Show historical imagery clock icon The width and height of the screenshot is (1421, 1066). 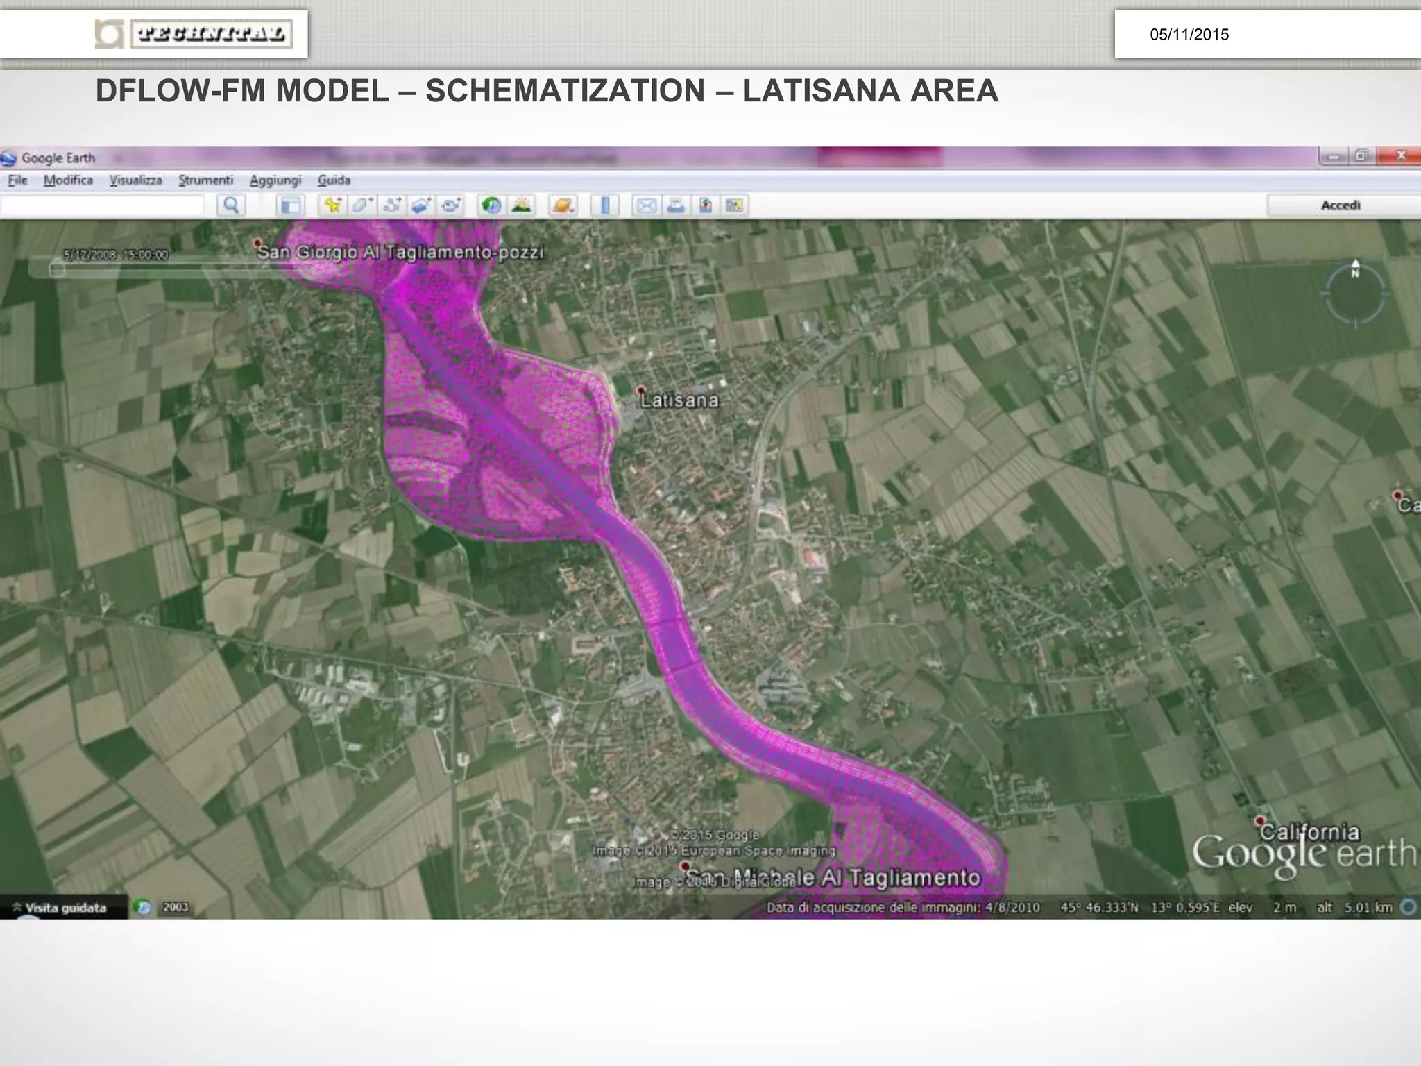pos(492,205)
